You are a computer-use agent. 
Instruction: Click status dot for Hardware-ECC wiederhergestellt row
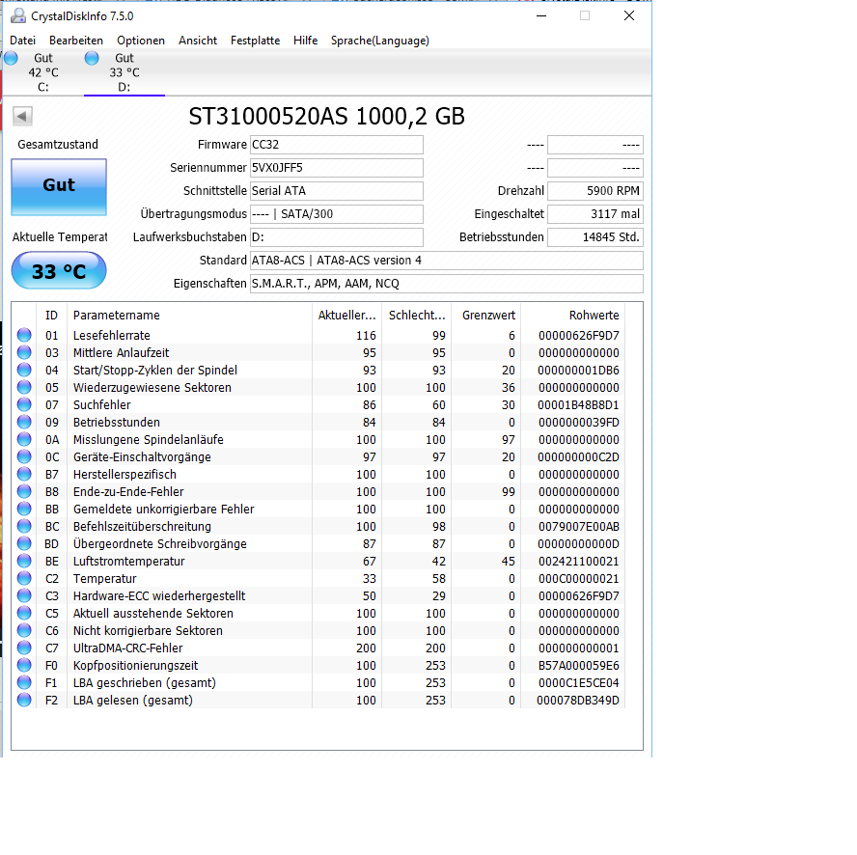pyautogui.click(x=24, y=595)
